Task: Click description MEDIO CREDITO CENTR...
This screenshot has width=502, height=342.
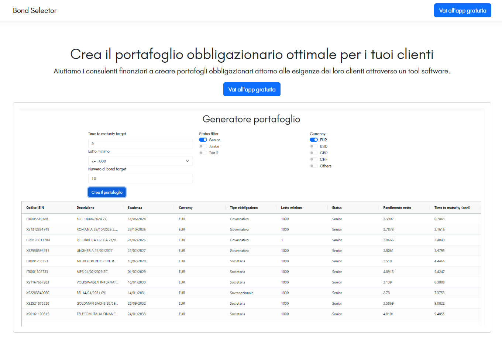Action: 96,261
